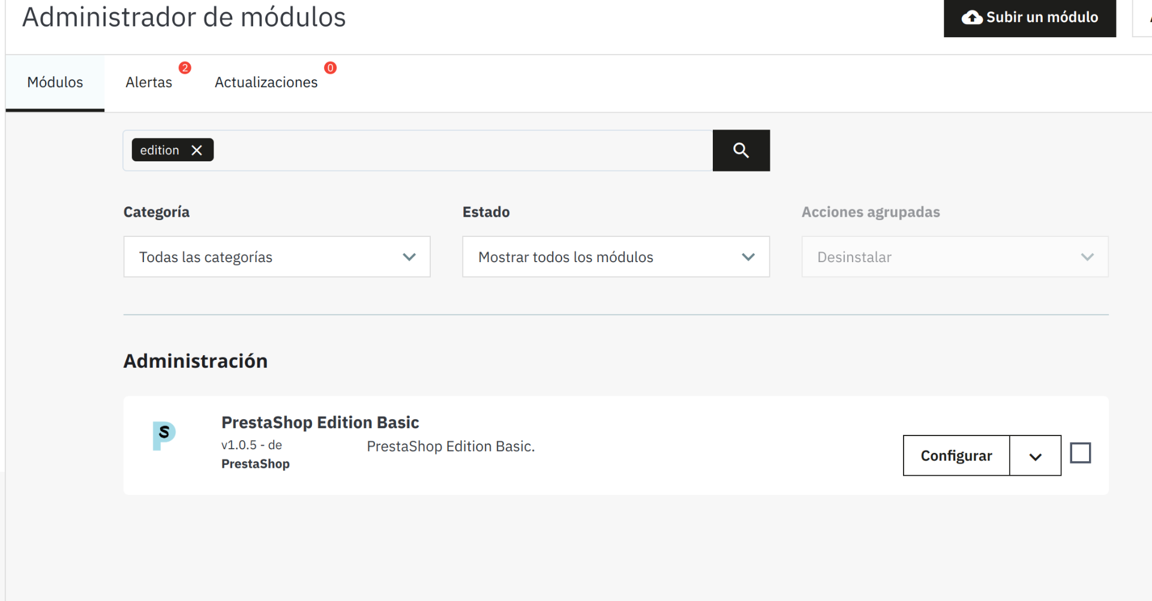Select the Módulos tab
Screen dimensions: 1152x601
pyautogui.click(x=55, y=83)
